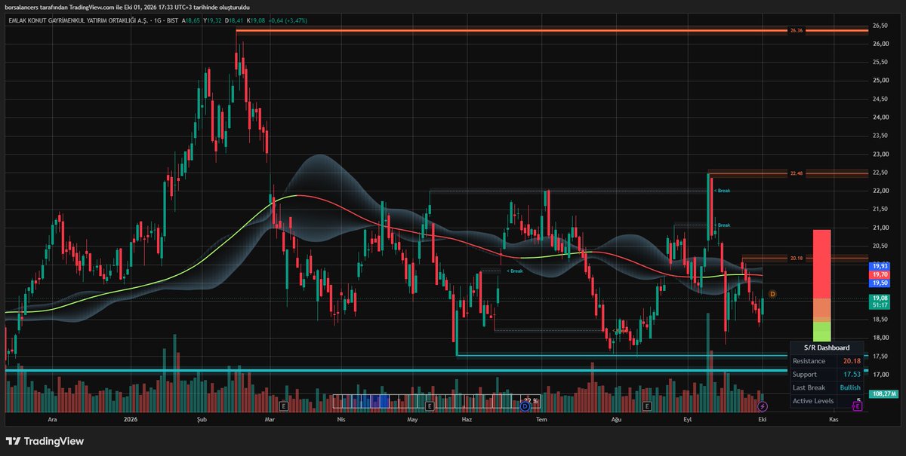Screen dimensions: 906x456
Task: Click the Active Levels row label
Action: (x=813, y=401)
